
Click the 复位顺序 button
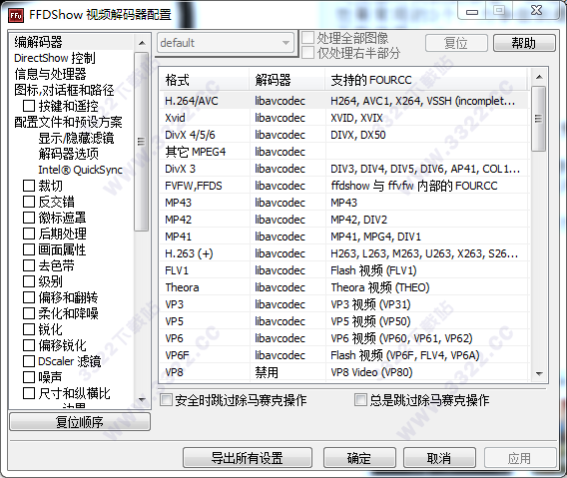click(x=80, y=422)
